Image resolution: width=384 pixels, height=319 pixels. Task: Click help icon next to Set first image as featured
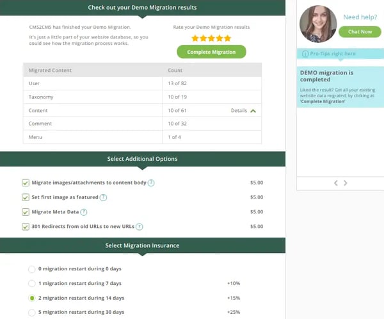103,197
